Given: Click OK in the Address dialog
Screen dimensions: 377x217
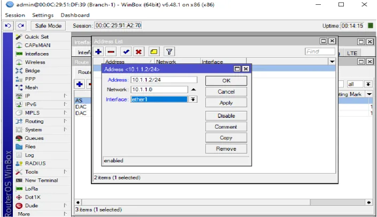Looking at the screenshot, I should 226,81.
